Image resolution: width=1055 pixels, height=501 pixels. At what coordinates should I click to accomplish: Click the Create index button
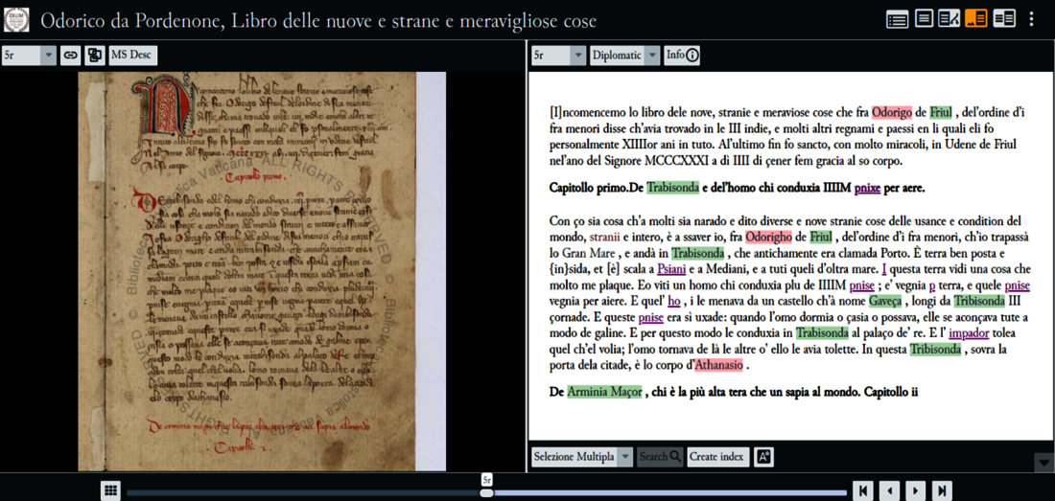click(717, 457)
